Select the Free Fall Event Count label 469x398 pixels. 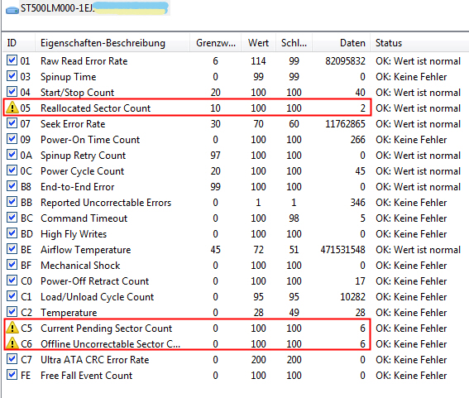tap(87, 376)
